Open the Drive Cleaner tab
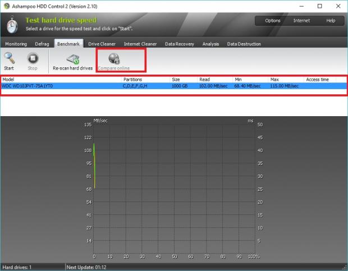 click(102, 44)
